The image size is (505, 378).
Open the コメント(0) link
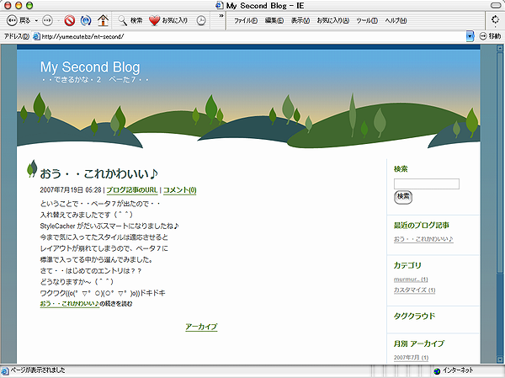tap(179, 190)
